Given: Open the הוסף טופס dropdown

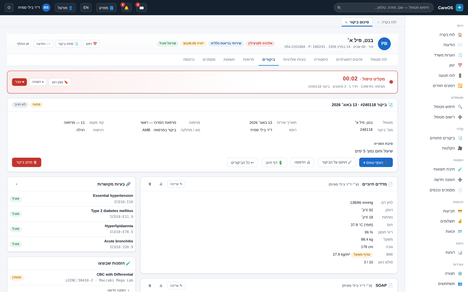Looking at the screenshot, I should click(x=376, y=162).
